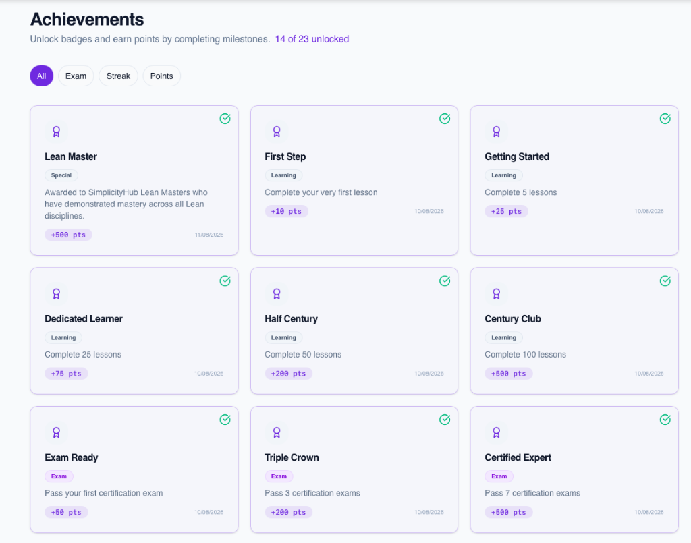The width and height of the screenshot is (691, 543).
Task: Click the Learning tag on First Step
Action: [x=283, y=175]
